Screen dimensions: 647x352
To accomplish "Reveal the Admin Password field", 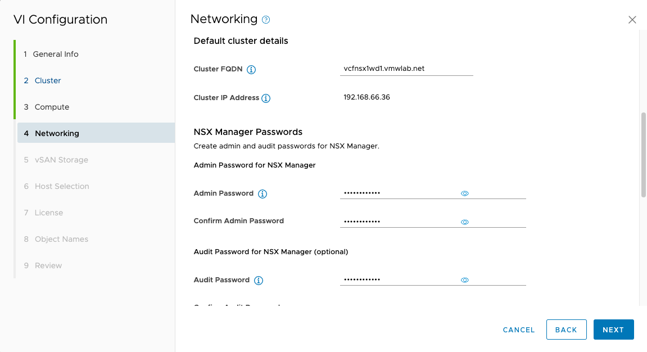I will [x=465, y=193].
